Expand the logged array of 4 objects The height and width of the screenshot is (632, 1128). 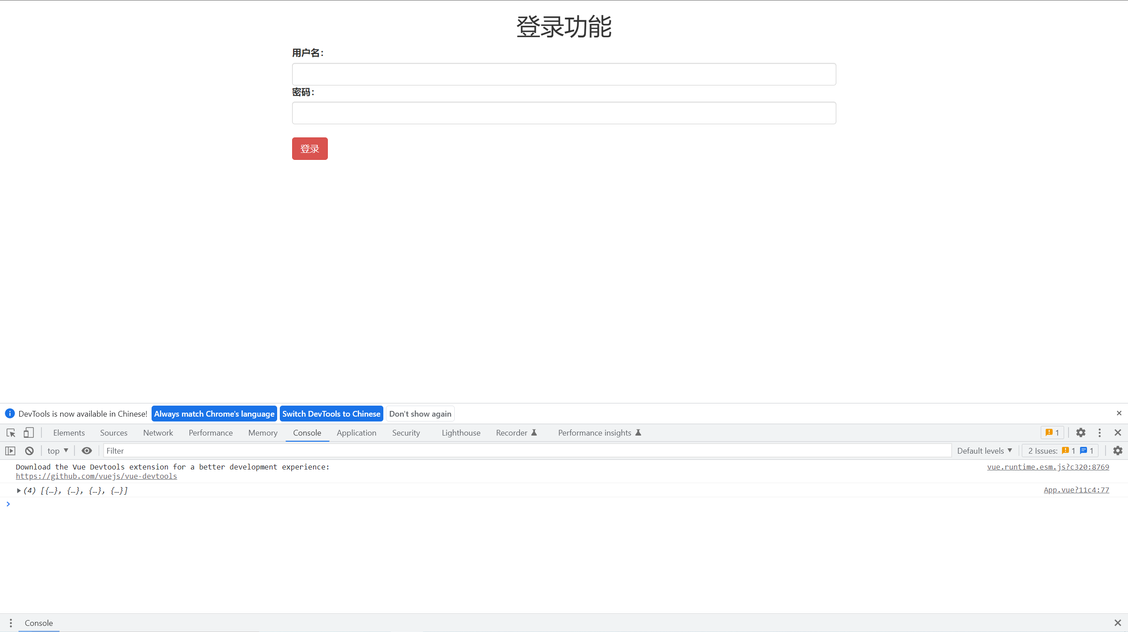19,490
